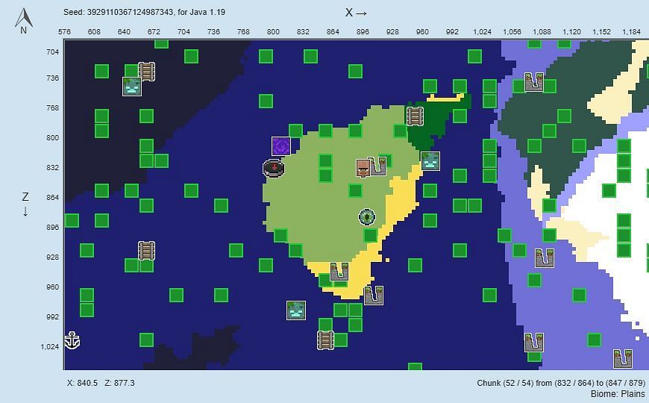Select the ravine icon beside the village
This screenshot has height=403, width=649.
click(x=377, y=166)
